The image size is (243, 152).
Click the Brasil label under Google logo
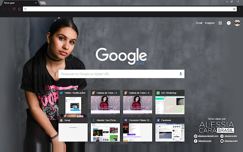[x=140, y=63]
